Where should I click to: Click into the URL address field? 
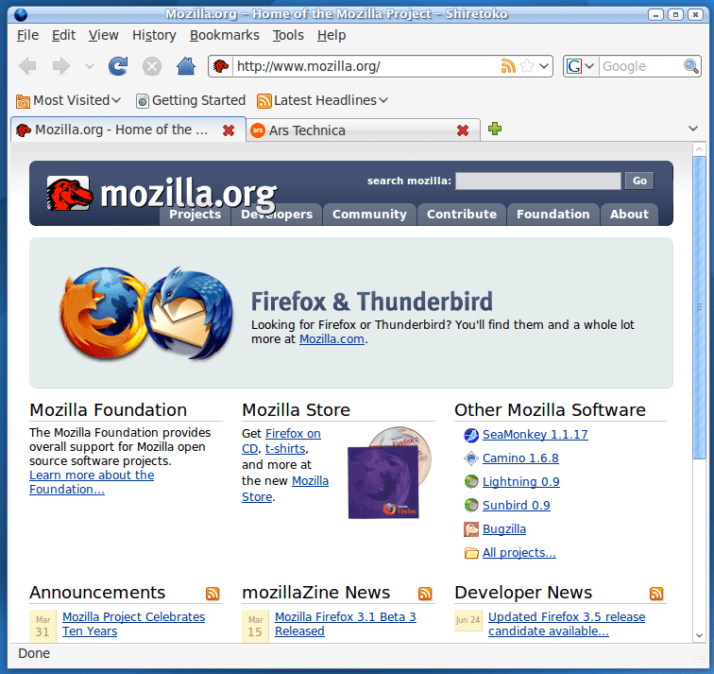coord(365,66)
